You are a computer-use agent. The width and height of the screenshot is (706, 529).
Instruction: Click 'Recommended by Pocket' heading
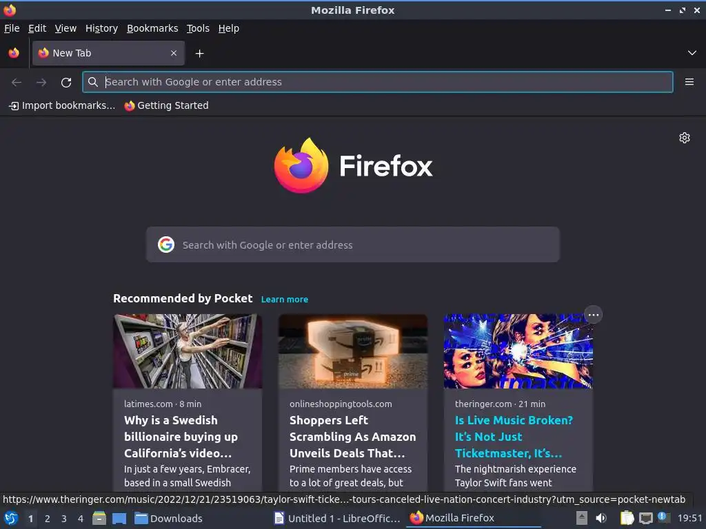(x=182, y=298)
